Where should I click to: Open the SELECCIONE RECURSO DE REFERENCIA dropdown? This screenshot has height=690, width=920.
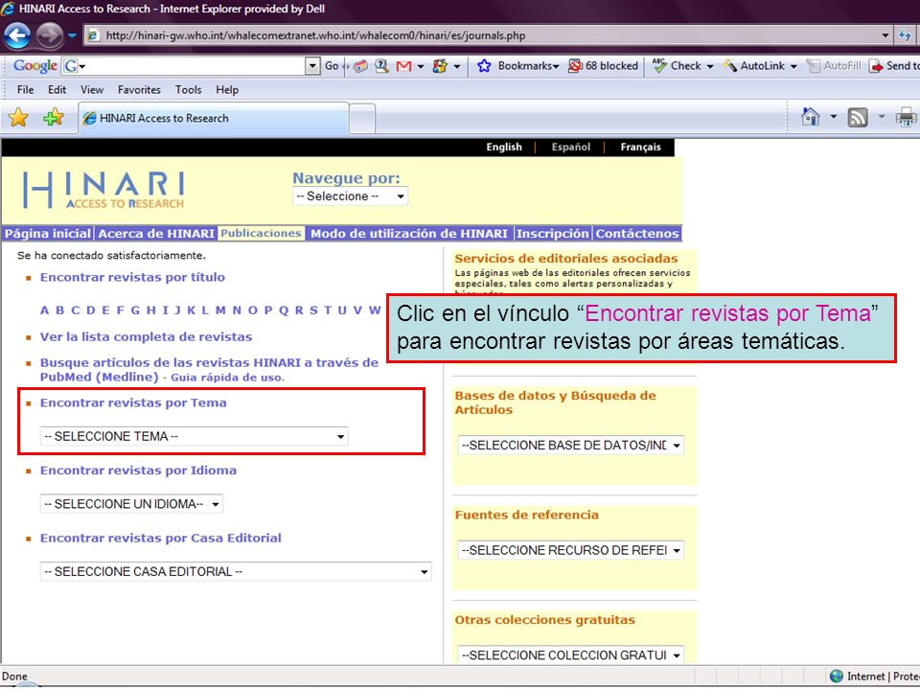[x=571, y=550]
